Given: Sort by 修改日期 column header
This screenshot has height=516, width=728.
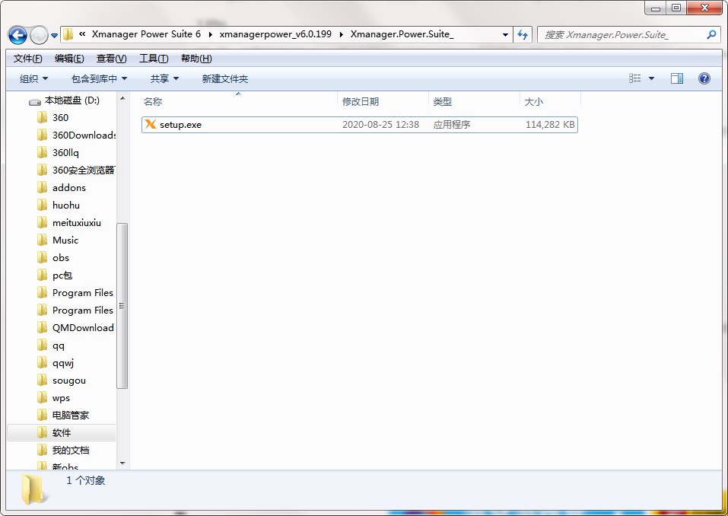Looking at the screenshot, I should [x=383, y=101].
